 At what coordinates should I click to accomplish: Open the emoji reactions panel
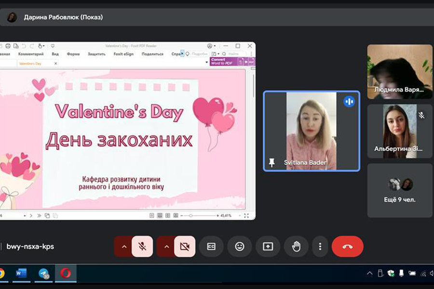(x=240, y=247)
